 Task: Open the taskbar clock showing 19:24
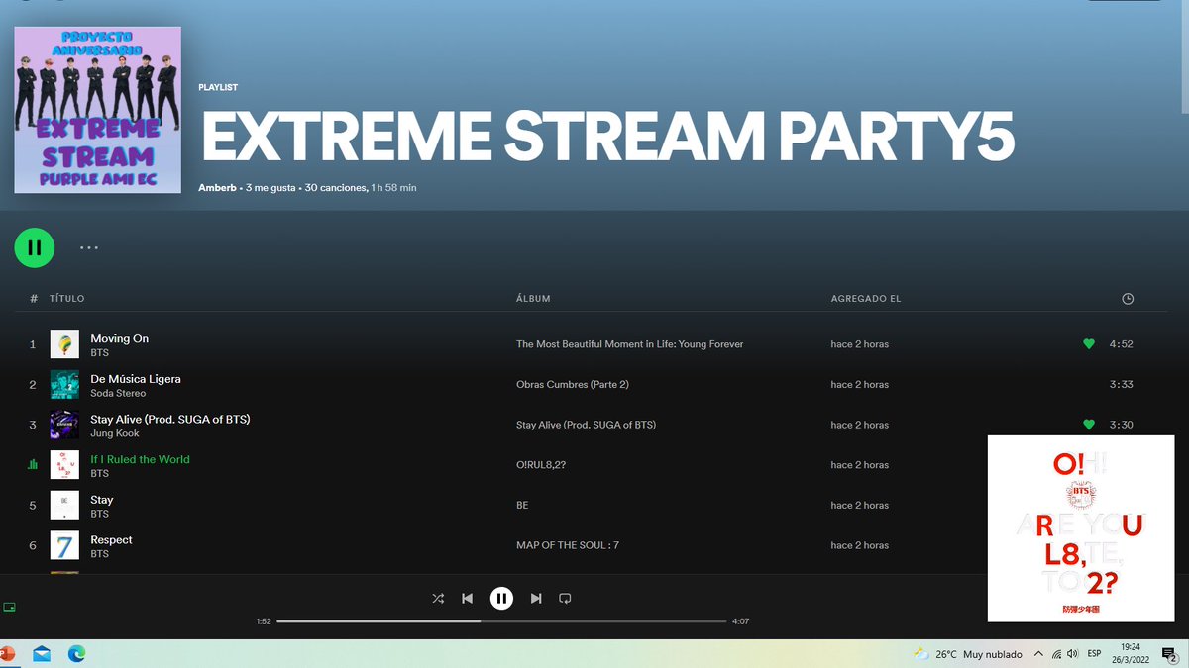(1131, 653)
